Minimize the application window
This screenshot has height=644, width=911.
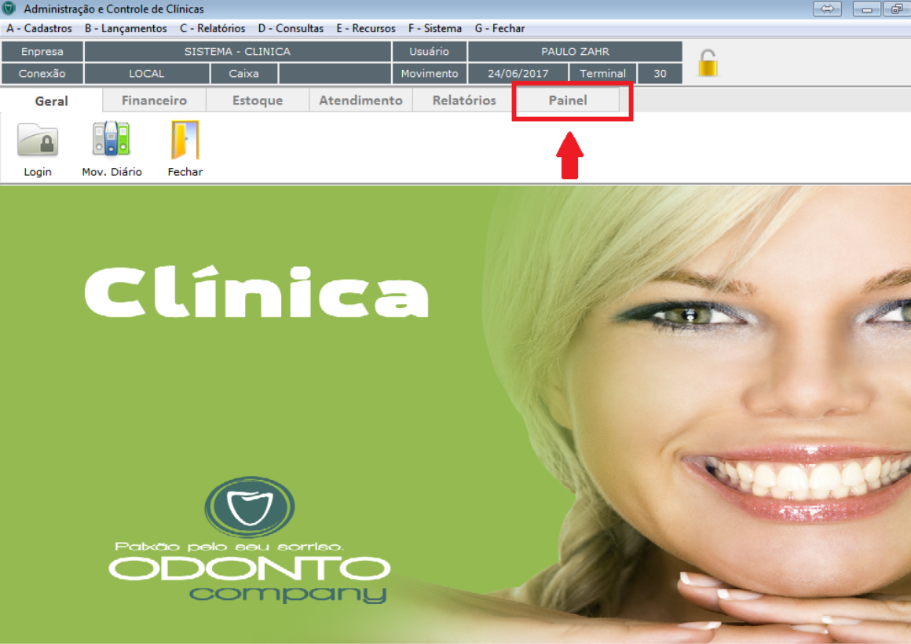[x=867, y=9]
